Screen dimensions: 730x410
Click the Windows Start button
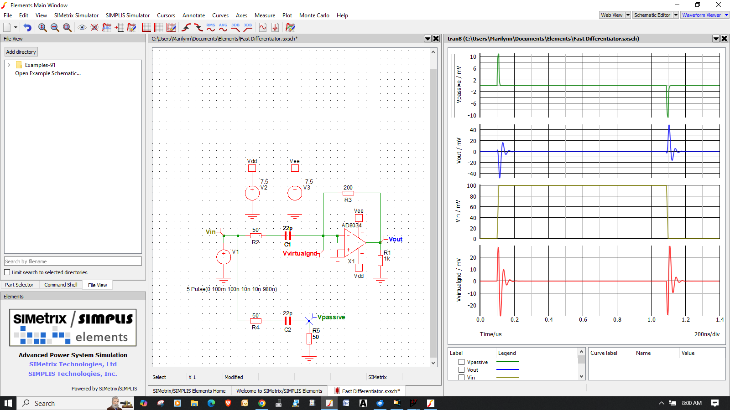pyautogui.click(x=8, y=403)
